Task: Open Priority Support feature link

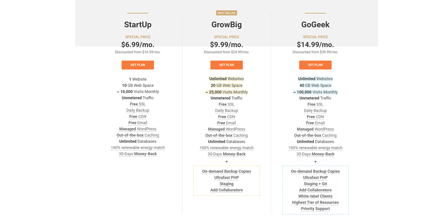Action: (315, 209)
